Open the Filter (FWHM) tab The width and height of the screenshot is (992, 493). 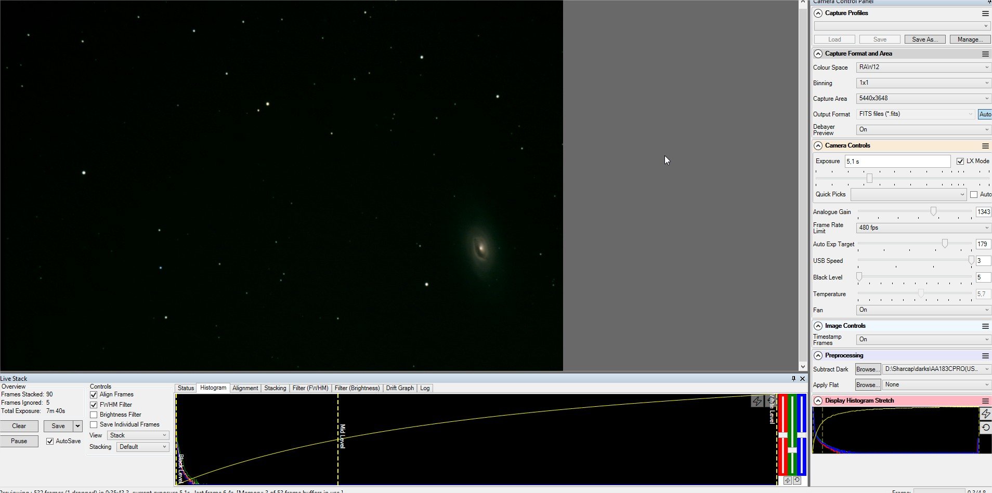(x=310, y=389)
